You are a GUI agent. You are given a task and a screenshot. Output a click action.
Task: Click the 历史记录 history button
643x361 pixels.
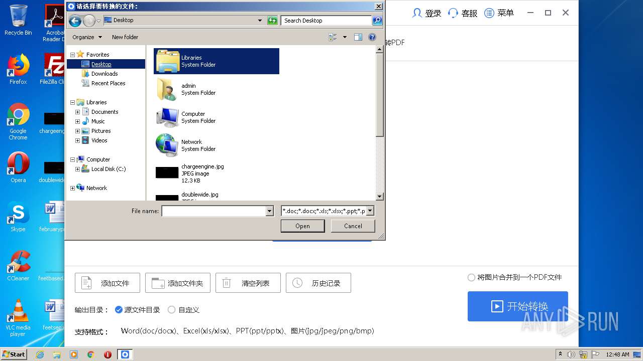click(318, 283)
